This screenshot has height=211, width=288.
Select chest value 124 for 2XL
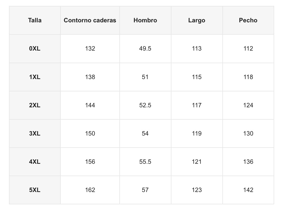248,105
